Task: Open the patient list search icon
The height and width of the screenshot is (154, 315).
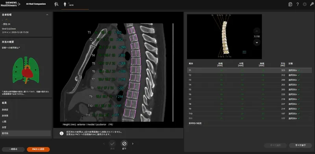Action: tap(56, 4)
